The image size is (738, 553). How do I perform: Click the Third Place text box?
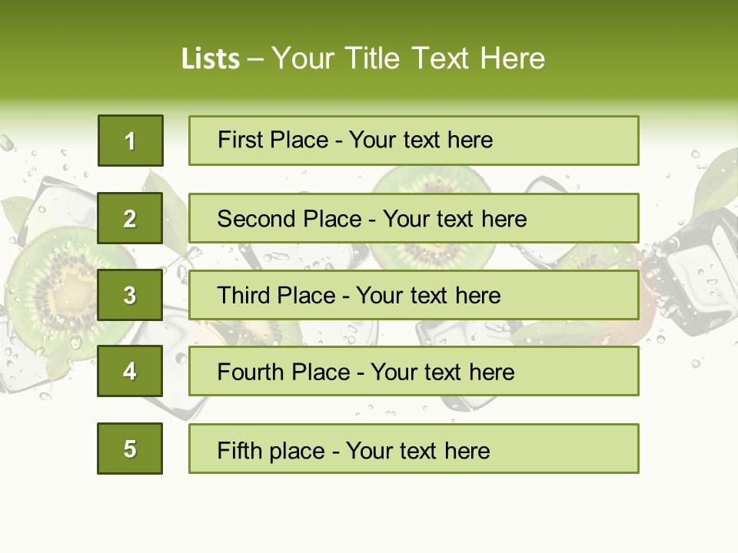tap(414, 295)
